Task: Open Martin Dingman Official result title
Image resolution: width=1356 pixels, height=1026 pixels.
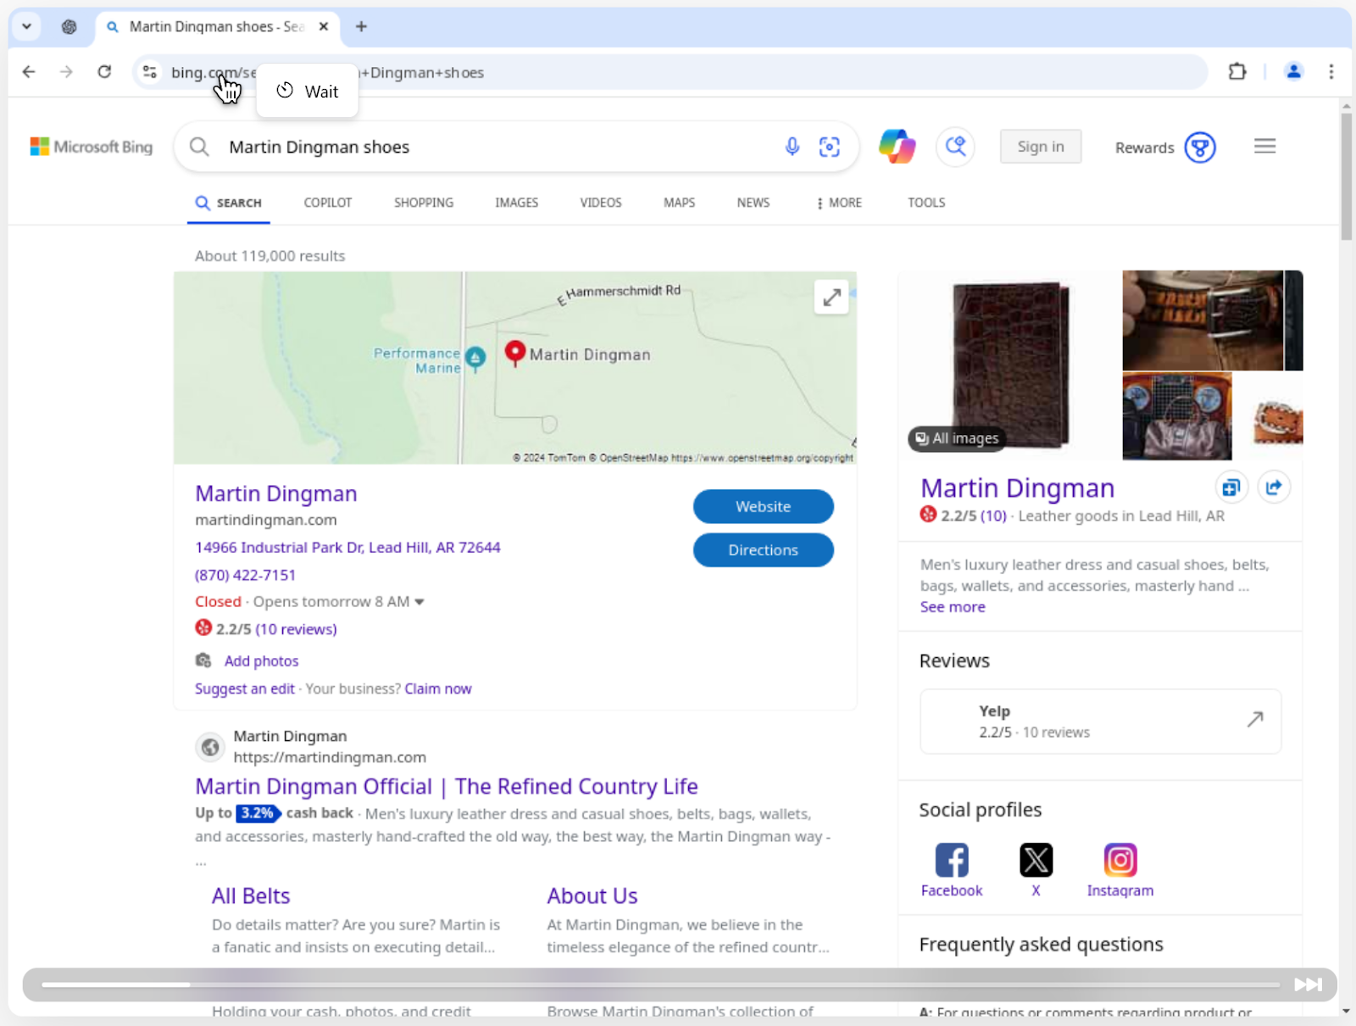Action: click(x=447, y=787)
